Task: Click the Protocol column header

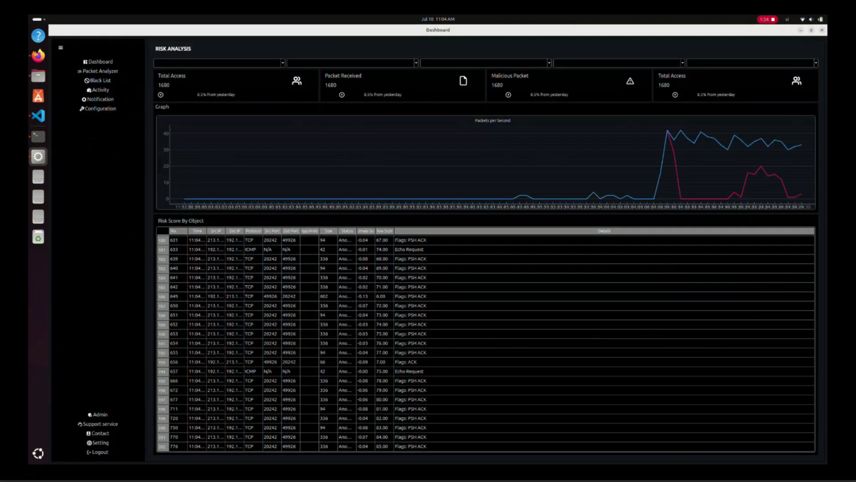Action: pyautogui.click(x=253, y=231)
